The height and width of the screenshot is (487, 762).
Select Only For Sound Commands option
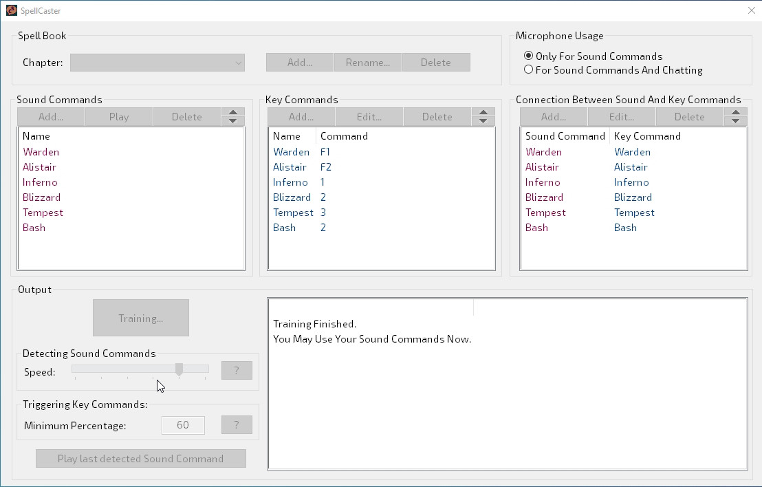[528, 56]
